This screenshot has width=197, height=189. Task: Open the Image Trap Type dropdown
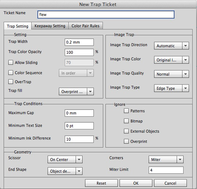coord(172,88)
